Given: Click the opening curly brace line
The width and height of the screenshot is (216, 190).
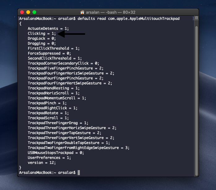Looking at the screenshot, I should [20, 24].
